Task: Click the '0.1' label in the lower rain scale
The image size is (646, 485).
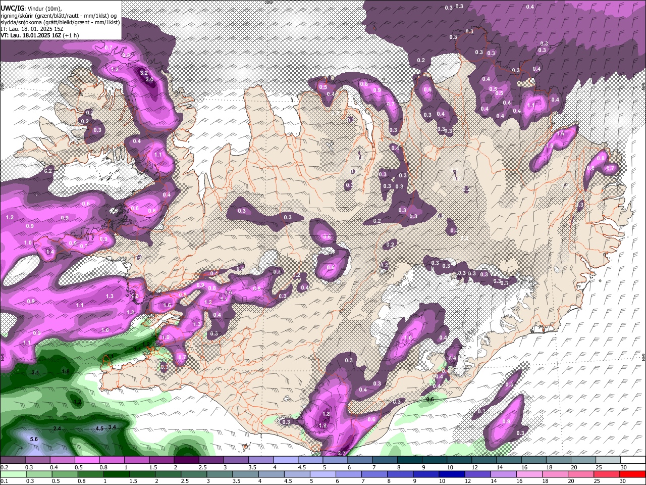Action: [5, 481]
